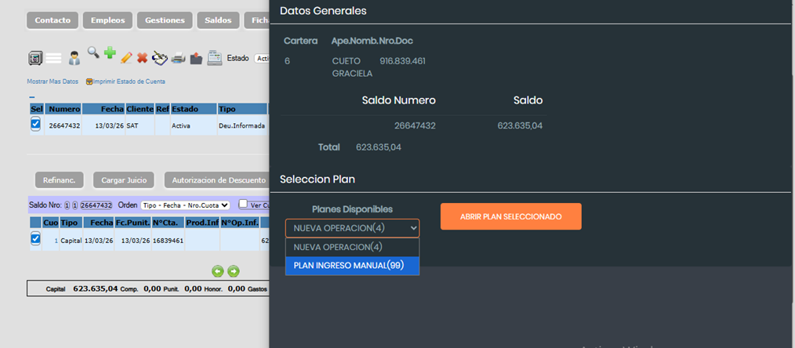Click the green left arrow pagination button

[x=217, y=271]
